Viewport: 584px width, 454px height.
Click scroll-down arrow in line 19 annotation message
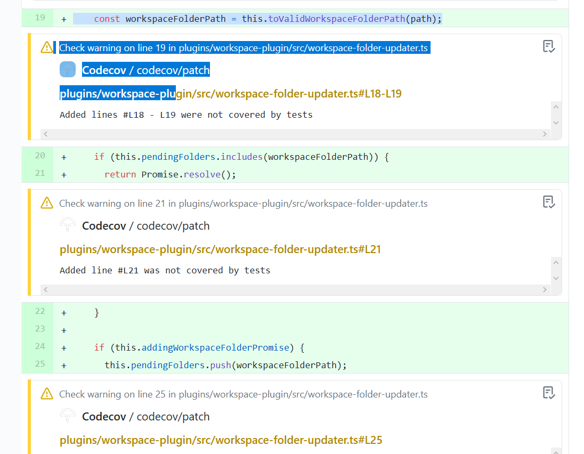coord(556,123)
